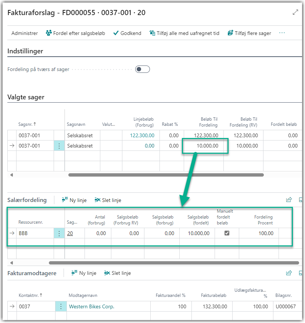Delete line in Fakturamodtagere section
The width and height of the screenshot is (305, 323).
tap(118, 273)
